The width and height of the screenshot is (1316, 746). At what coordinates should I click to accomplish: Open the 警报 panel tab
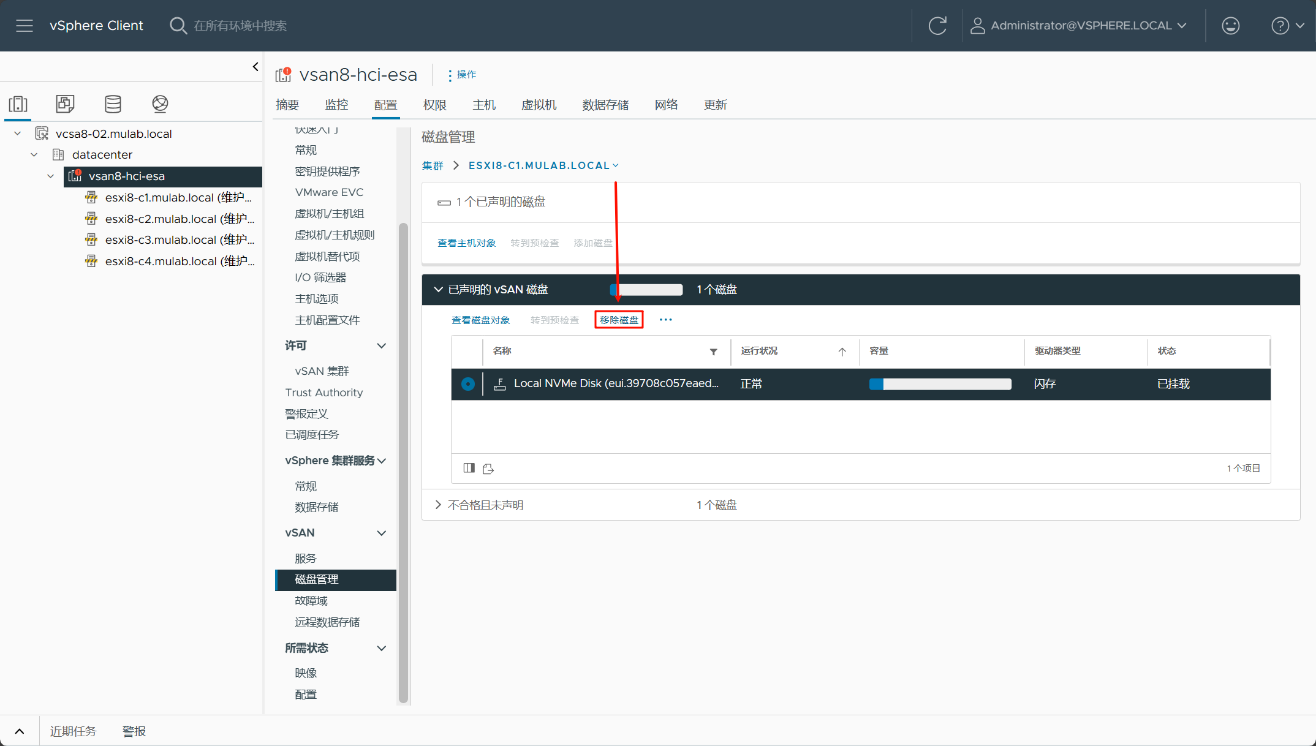click(x=134, y=731)
